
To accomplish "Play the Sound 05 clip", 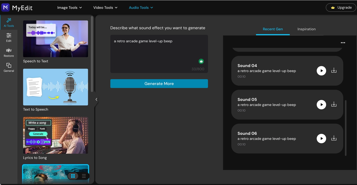I will point(321,105).
